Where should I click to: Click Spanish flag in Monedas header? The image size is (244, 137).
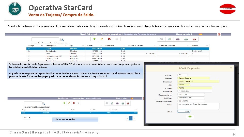[x=132, y=98]
